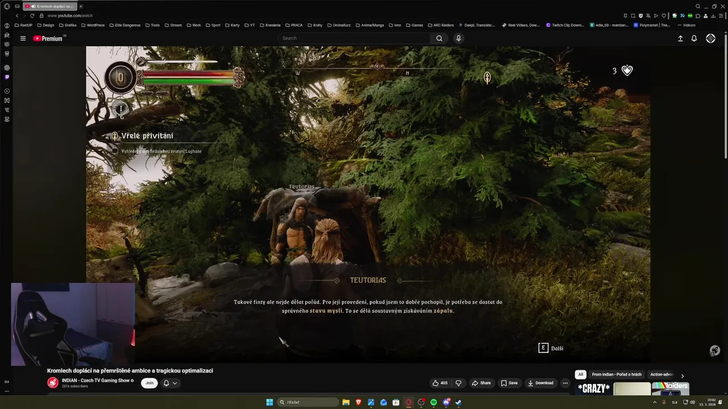Open YouTube notifications bell in header

coord(694,38)
